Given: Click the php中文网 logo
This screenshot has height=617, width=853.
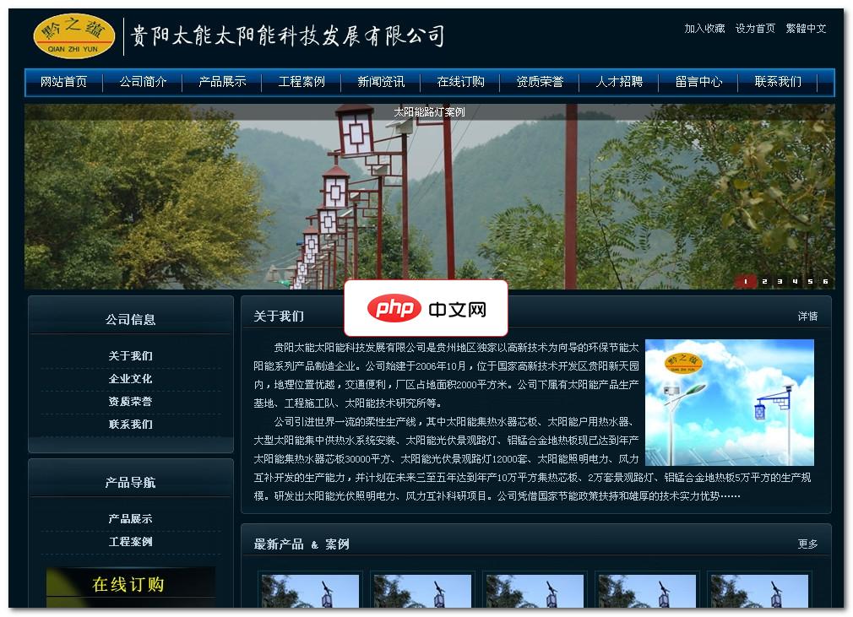Looking at the screenshot, I should coord(426,309).
